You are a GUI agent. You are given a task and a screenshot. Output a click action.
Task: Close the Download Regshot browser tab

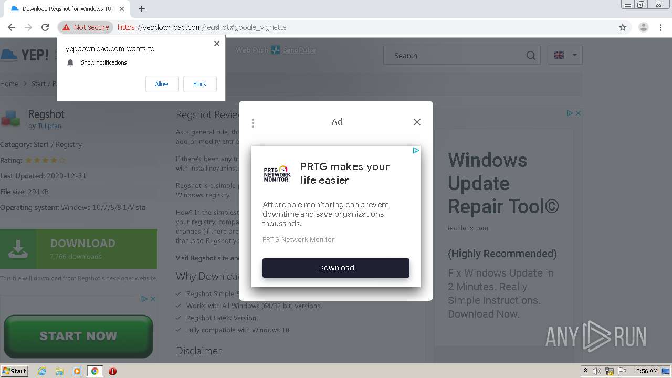[x=122, y=9]
